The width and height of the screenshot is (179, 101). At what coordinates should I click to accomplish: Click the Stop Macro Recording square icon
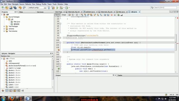115,15
